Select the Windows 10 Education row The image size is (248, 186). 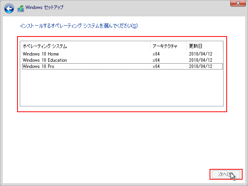pyautogui.click(x=122, y=60)
